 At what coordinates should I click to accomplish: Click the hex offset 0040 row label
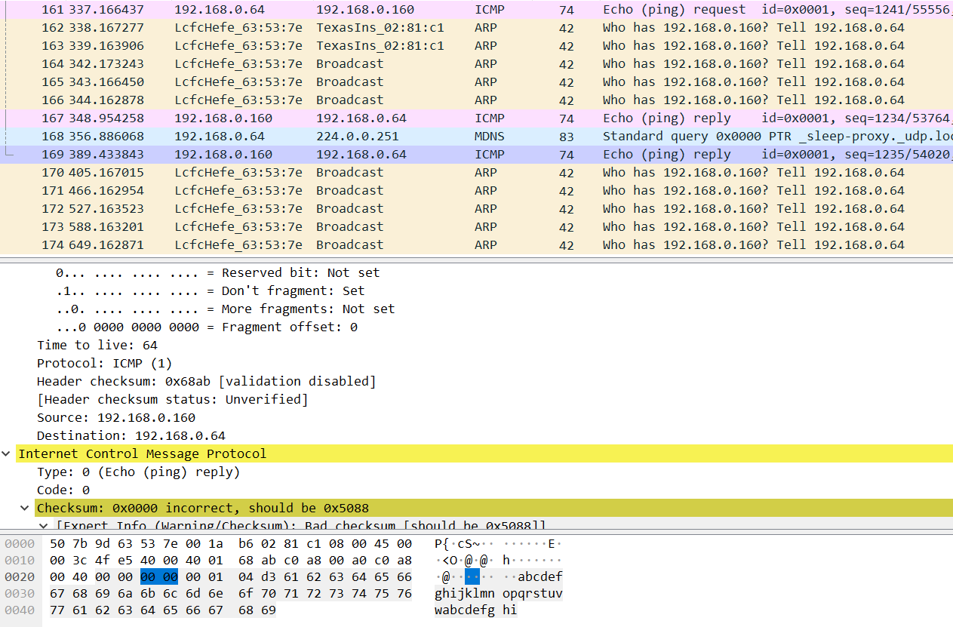coord(20,610)
